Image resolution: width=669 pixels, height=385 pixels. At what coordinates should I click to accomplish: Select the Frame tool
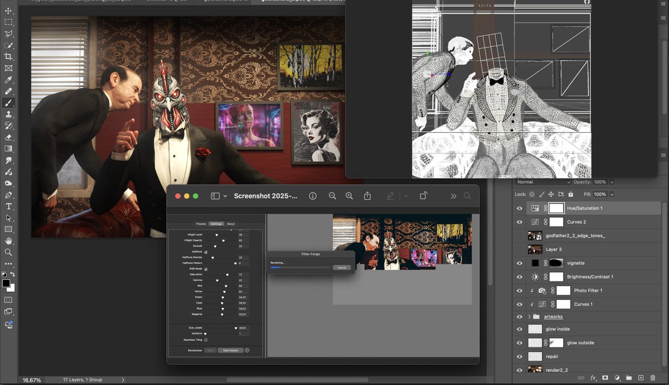click(8, 68)
